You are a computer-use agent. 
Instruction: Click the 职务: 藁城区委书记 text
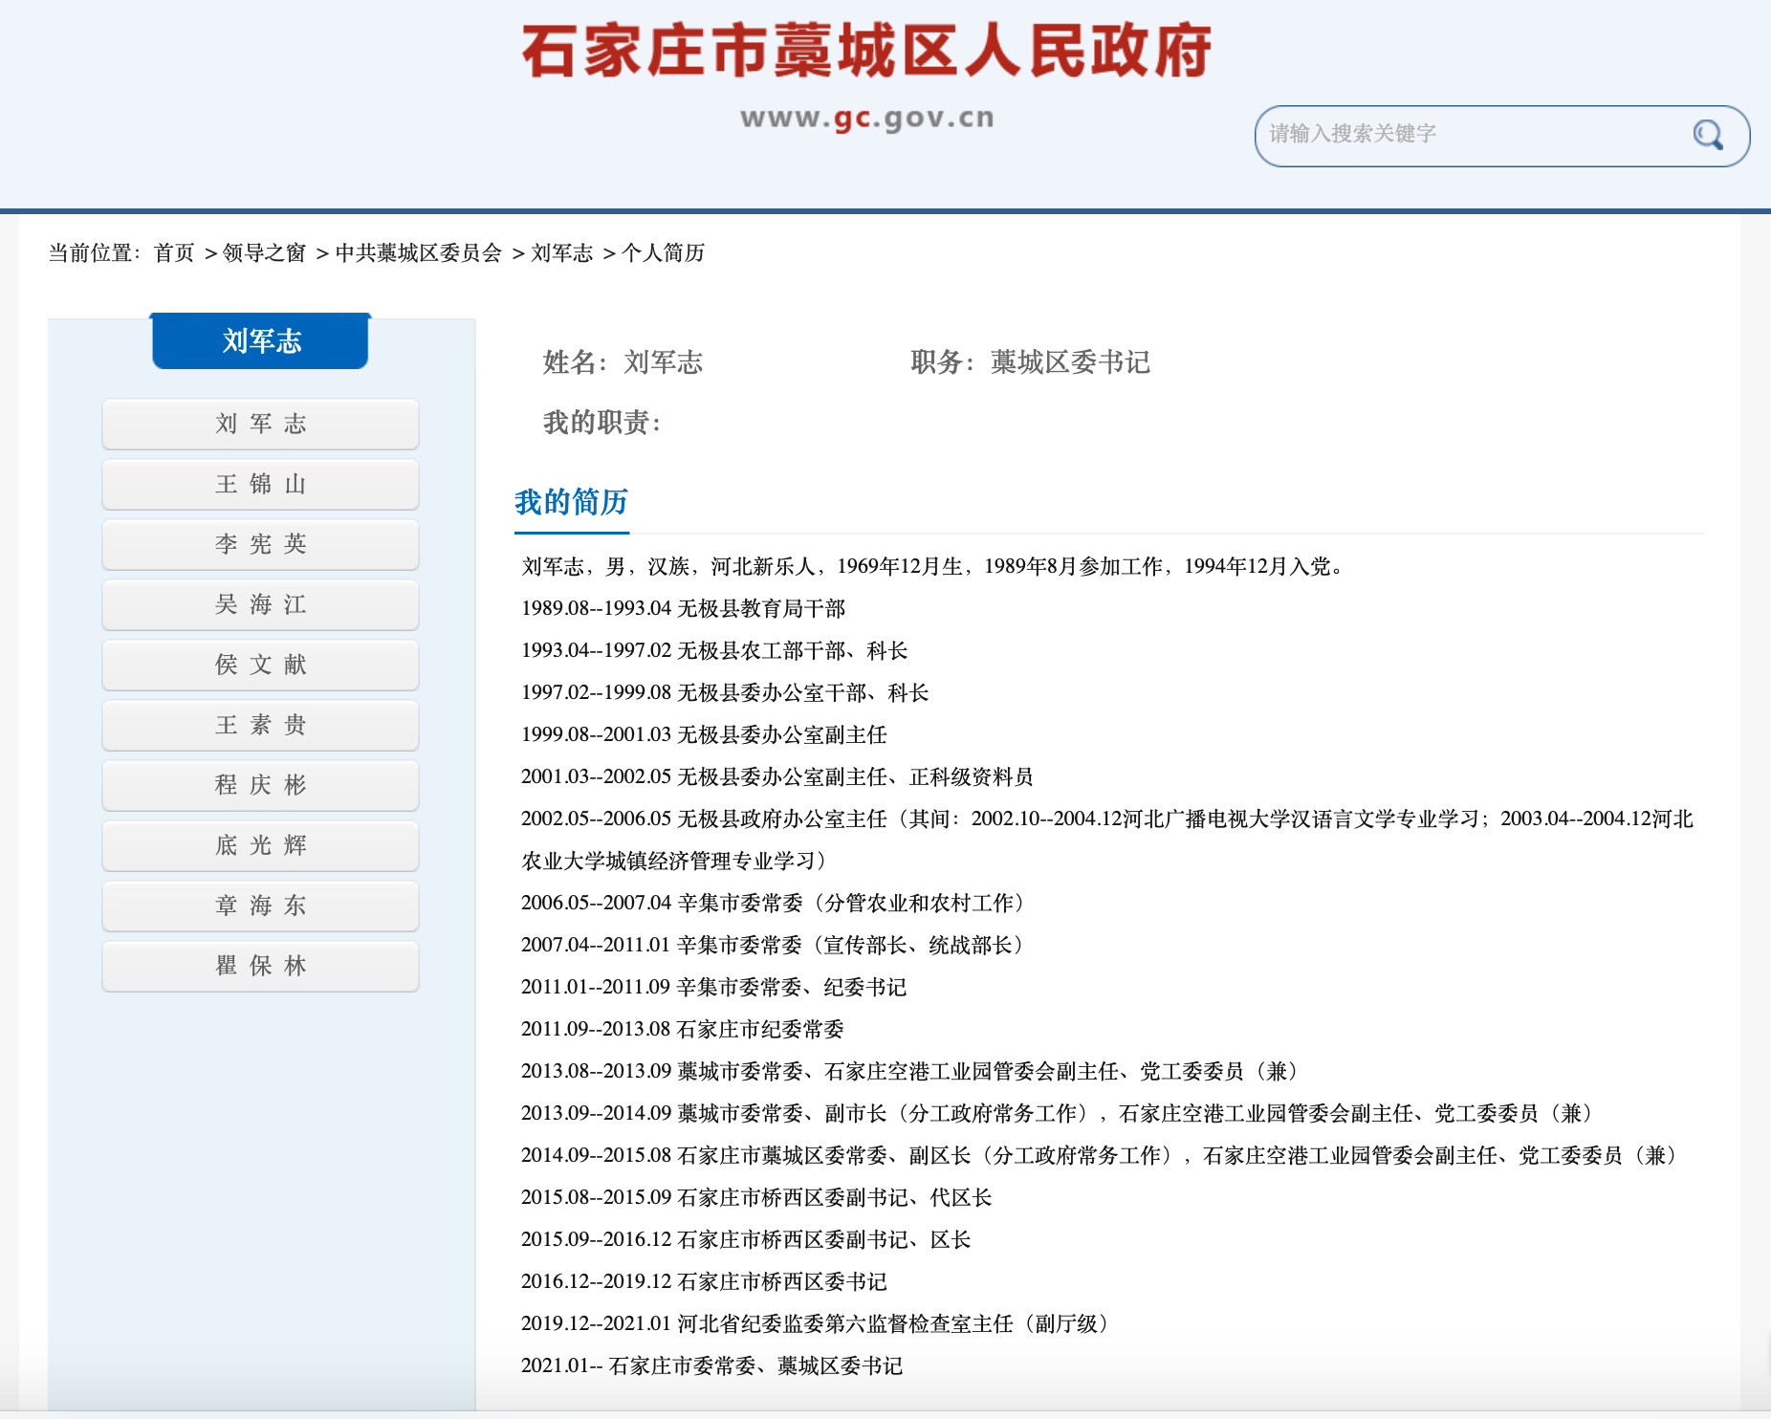1030,362
